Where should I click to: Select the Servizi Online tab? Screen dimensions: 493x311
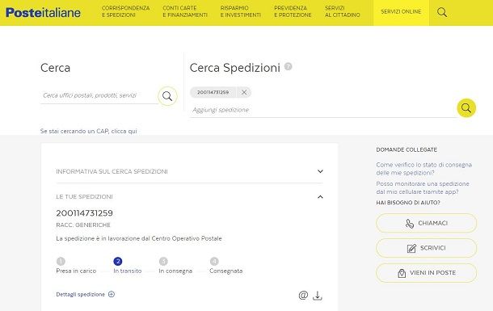coord(401,12)
